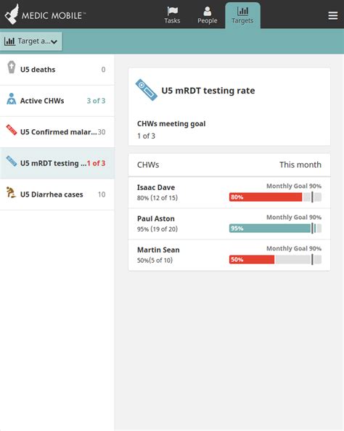Select the U5 Diarrhea cases target

pyautogui.click(x=57, y=194)
